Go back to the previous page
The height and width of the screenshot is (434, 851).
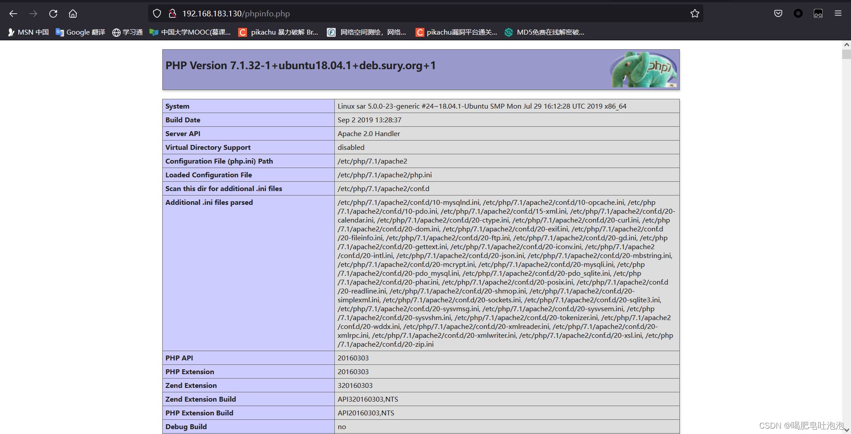point(13,13)
